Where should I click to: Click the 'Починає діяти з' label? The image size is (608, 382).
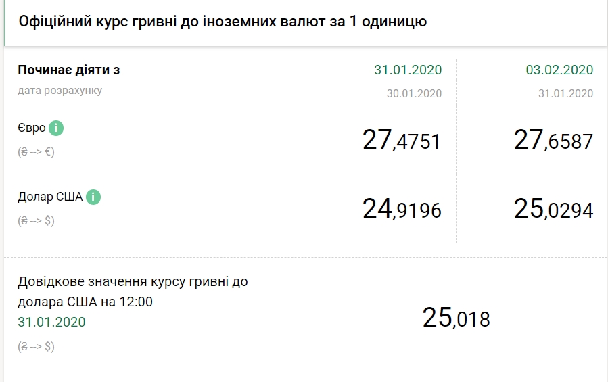(69, 70)
